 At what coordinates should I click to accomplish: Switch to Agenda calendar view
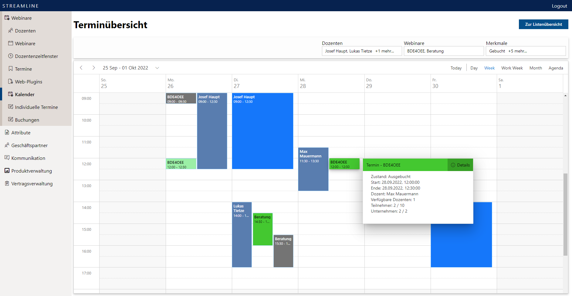[x=556, y=68]
